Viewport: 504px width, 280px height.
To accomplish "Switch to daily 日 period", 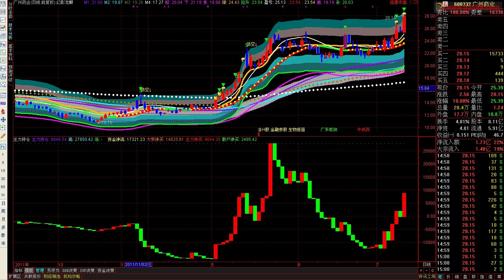I will [x=3, y=203].
